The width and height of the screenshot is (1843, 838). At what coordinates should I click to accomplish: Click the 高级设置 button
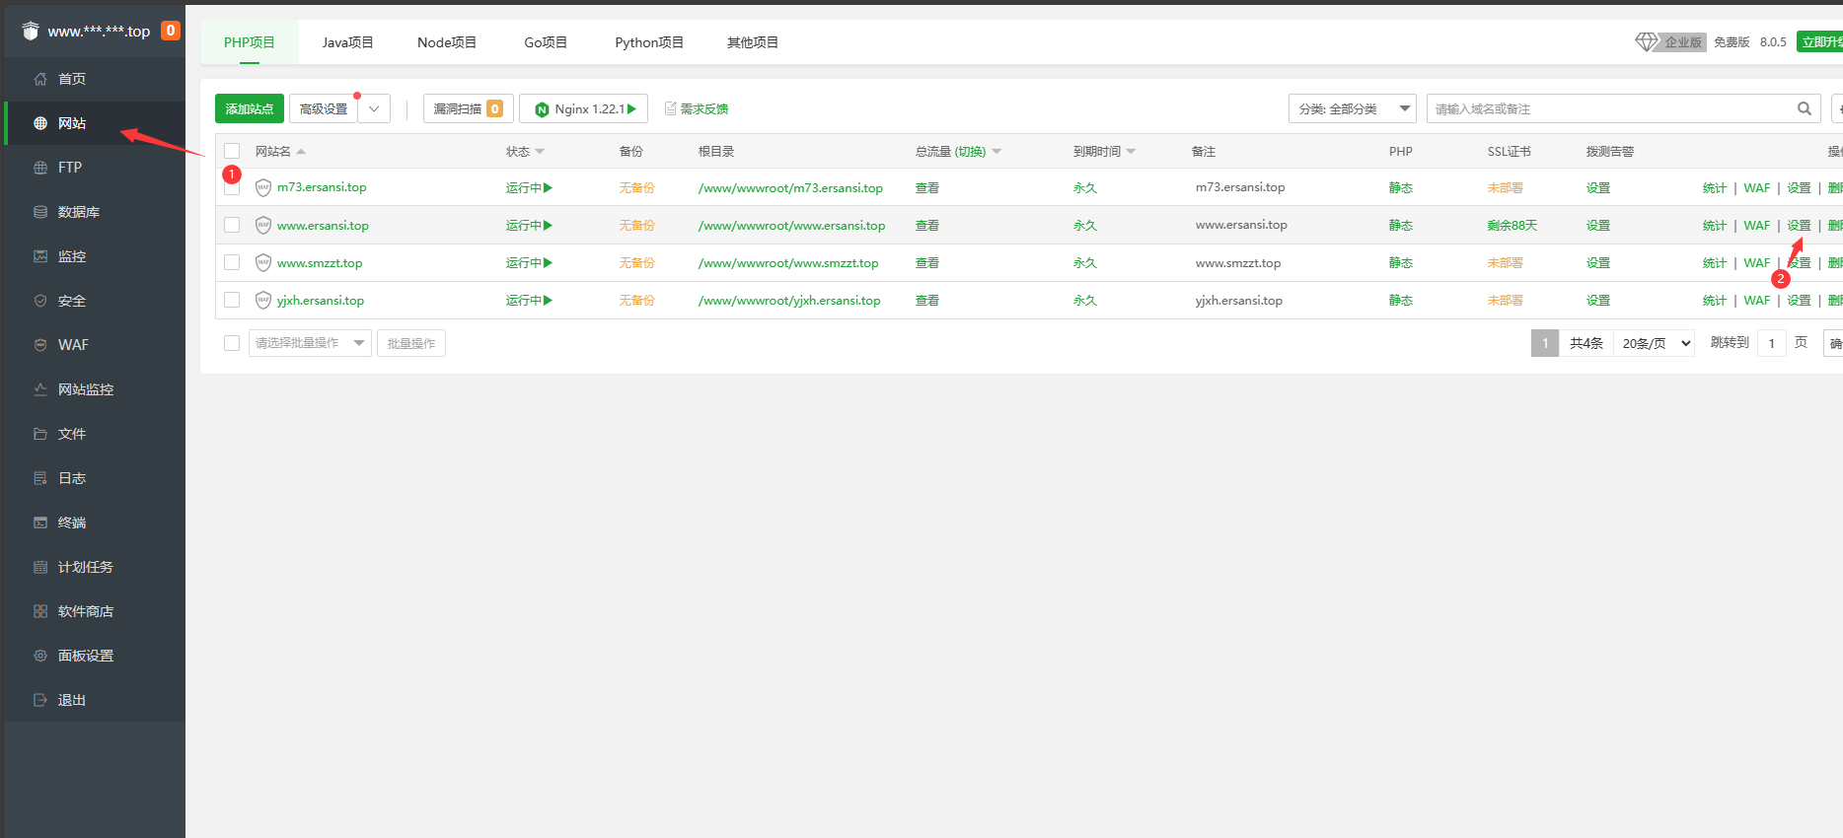[x=324, y=108]
